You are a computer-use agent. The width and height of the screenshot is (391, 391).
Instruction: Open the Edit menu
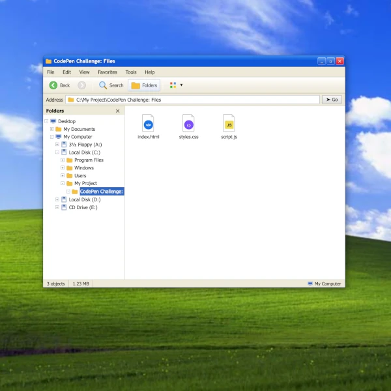[66, 72]
